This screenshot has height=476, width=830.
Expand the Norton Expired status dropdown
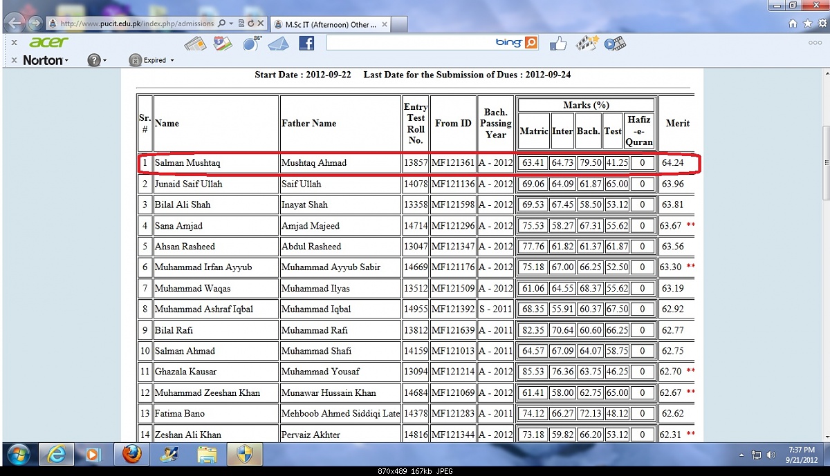pos(151,61)
